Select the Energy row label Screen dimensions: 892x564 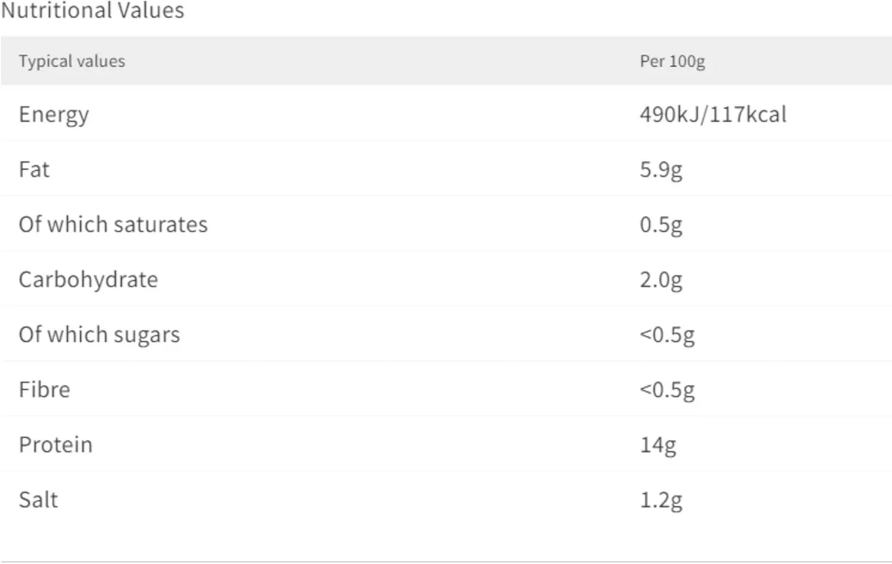pyautogui.click(x=54, y=115)
